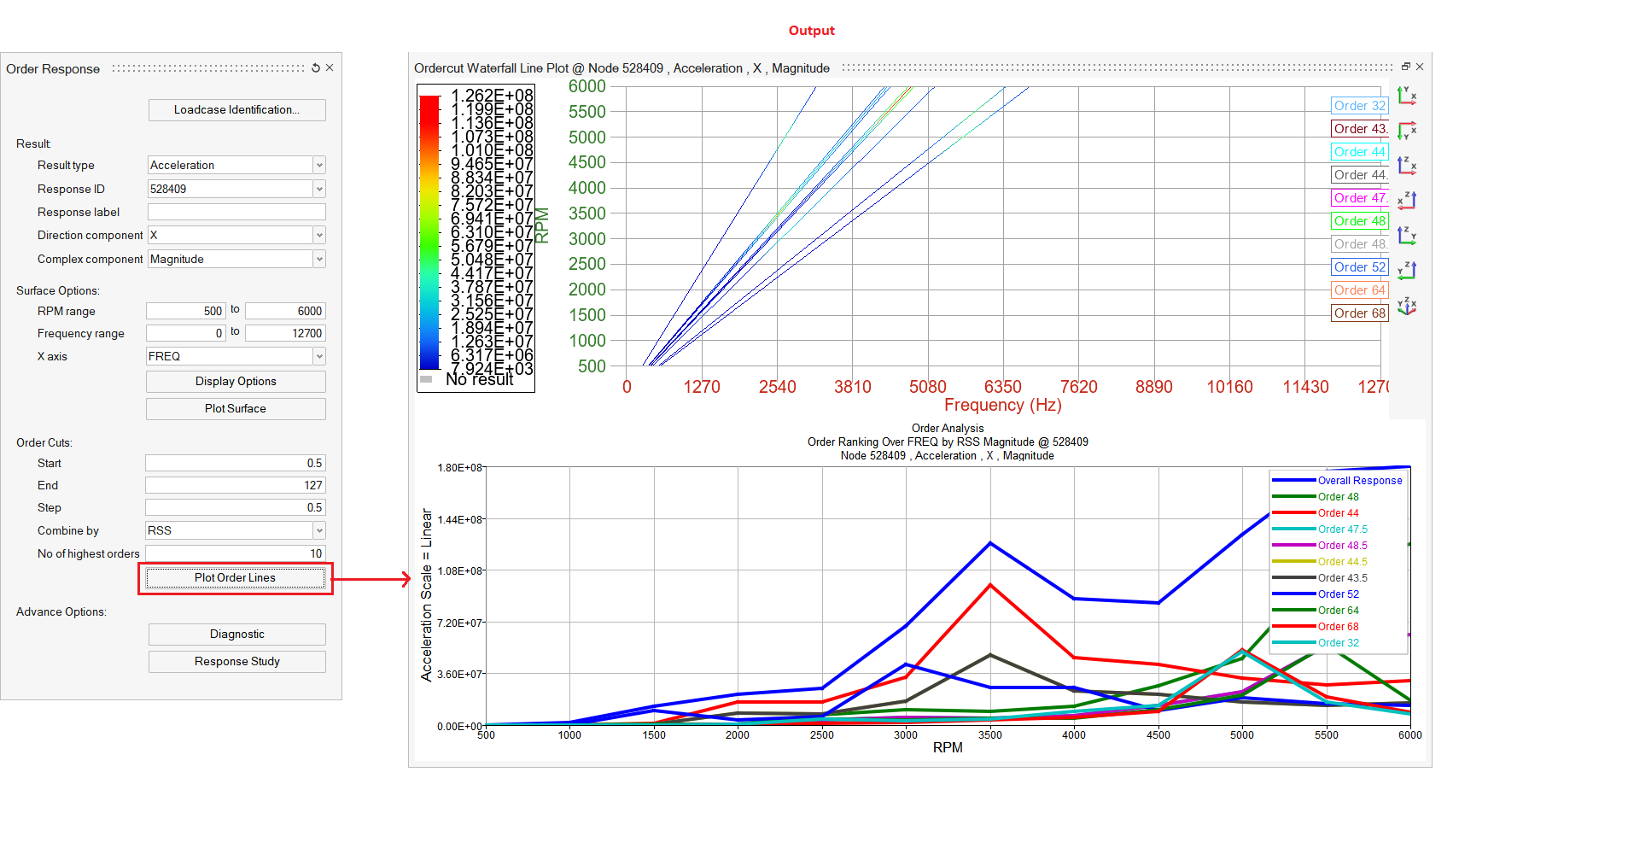Expand the Direction component dropdown
1634x854 pixels.
coord(318,236)
